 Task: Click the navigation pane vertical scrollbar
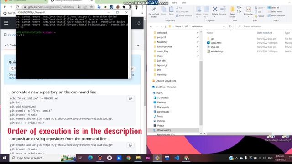tap(201, 93)
